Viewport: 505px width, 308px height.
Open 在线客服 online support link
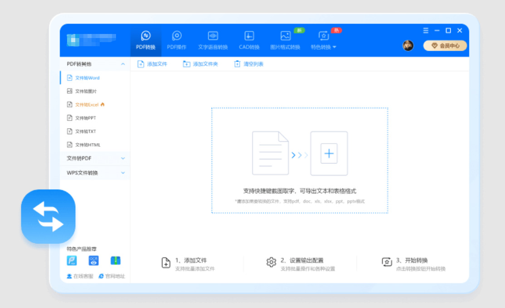click(80, 276)
